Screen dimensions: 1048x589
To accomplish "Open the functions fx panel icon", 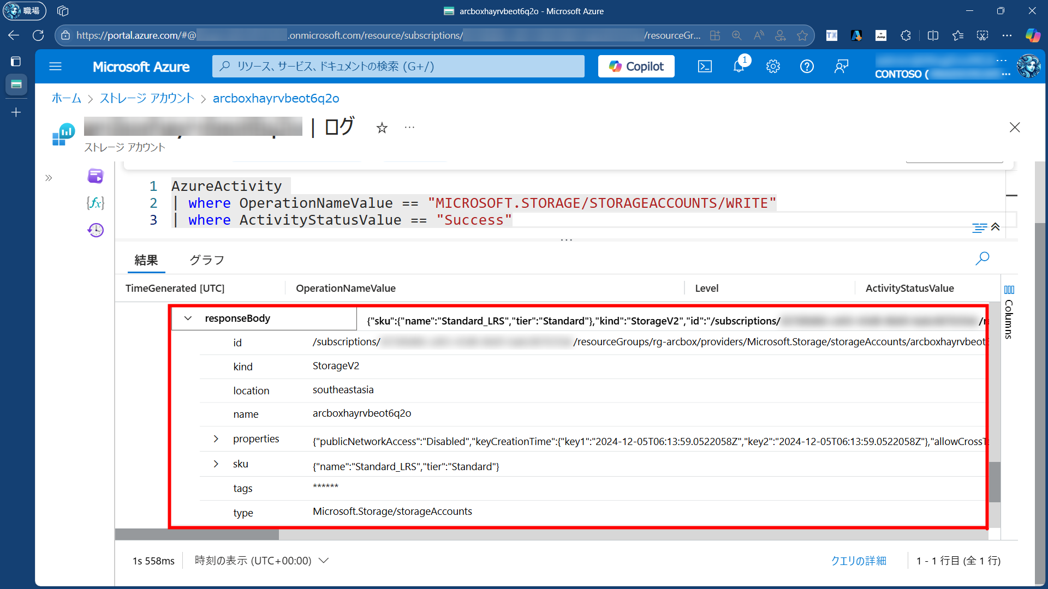I will tap(96, 203).
